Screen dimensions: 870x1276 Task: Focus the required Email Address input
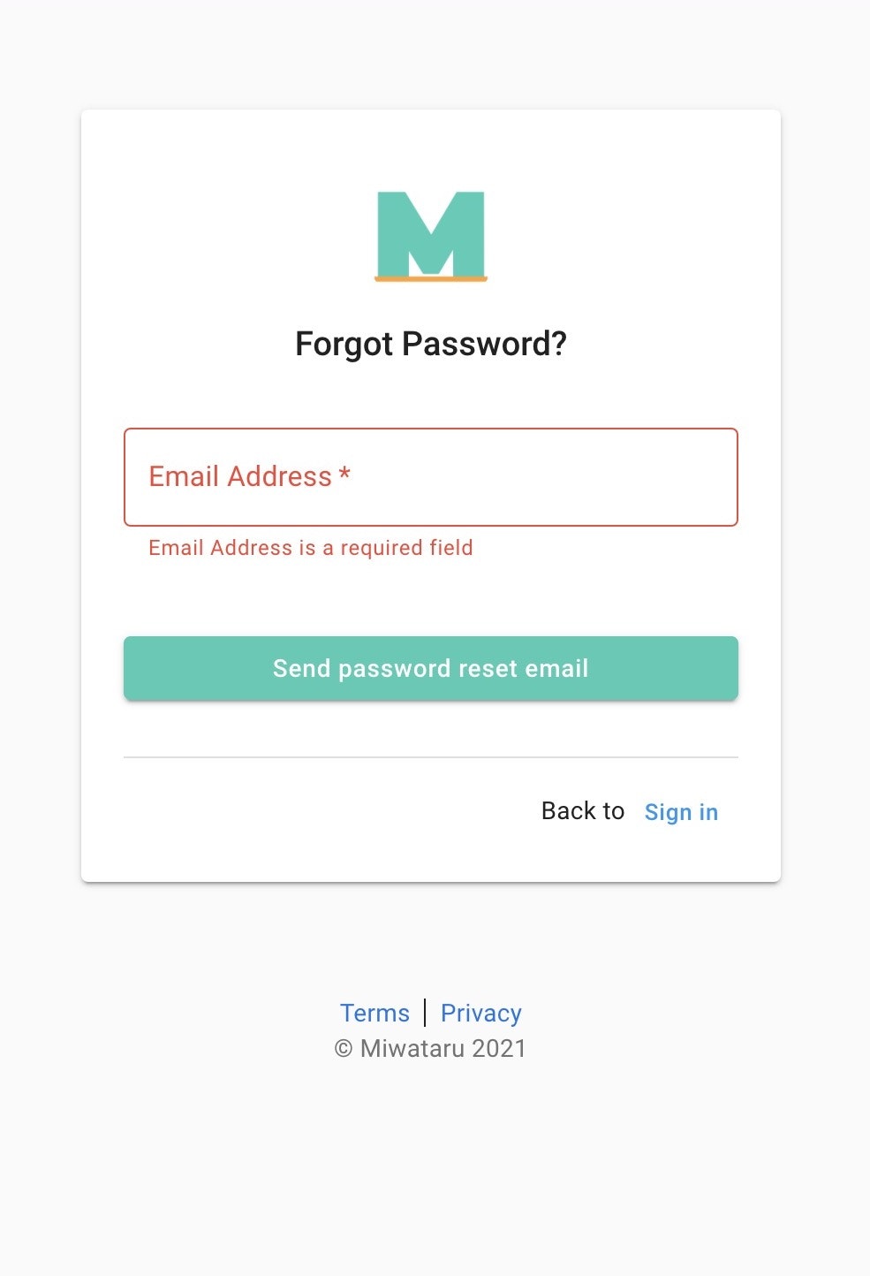430,476
